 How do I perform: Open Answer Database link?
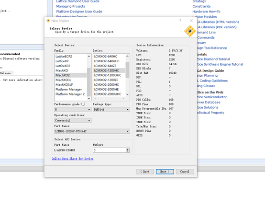[209, 102]
